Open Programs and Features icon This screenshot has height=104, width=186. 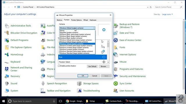coord(116,69)
